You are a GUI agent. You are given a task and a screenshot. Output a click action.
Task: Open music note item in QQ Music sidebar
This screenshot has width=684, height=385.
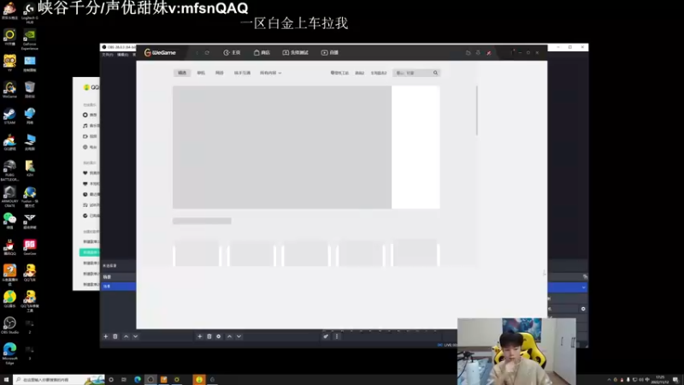pyautogui.click(x=90, y=126)
